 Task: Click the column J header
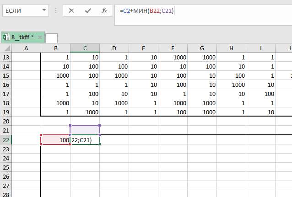[288, 48]
